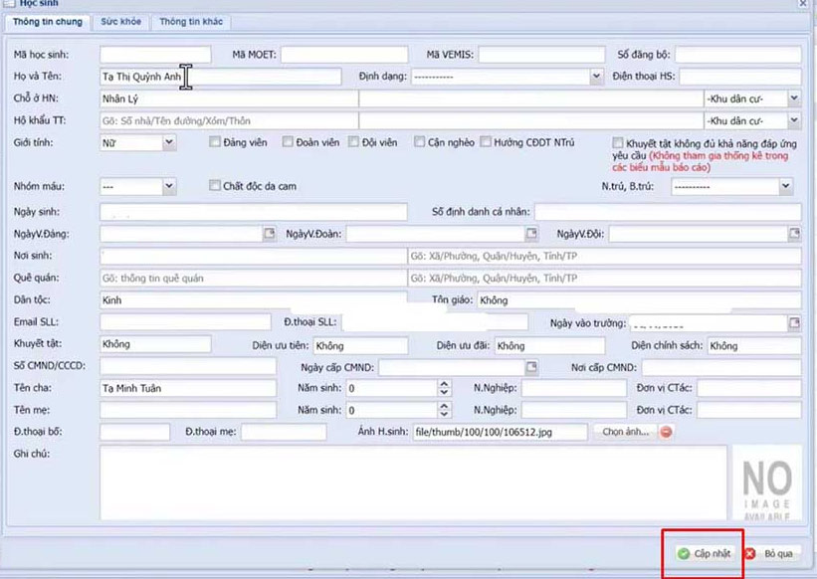Image resolution: width=817 pixels, height=579 pixels.
Task: Open the calendar icon for Ngày vào trường
Action: pyautogui.click(x=792, y=322)
